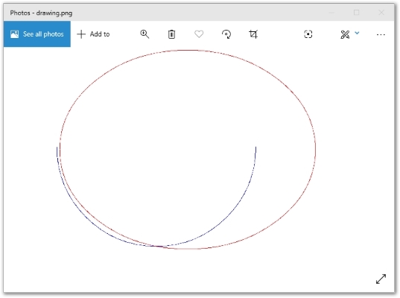Rotate the image
The height and width of the screenshot is (298, 400).
[x=226, y=34]
